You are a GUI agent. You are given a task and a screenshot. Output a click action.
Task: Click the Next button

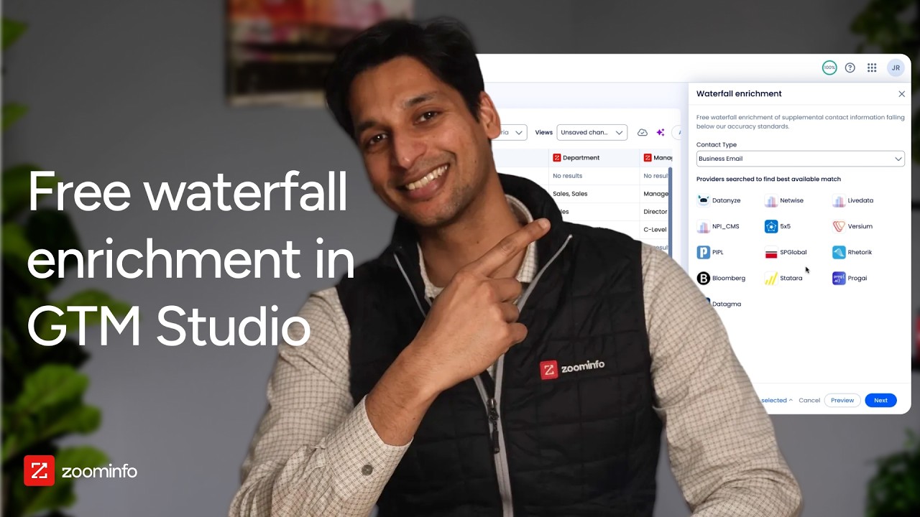[x=880, y=400]
